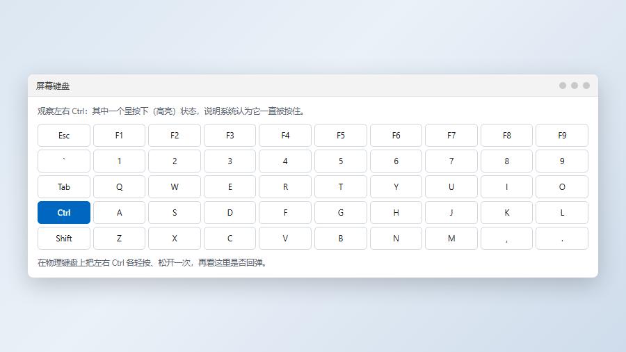Image resolution: width=626 pixels, height=352 pixels.
Task: Click the F7 function key
Action: coord(451,135)
